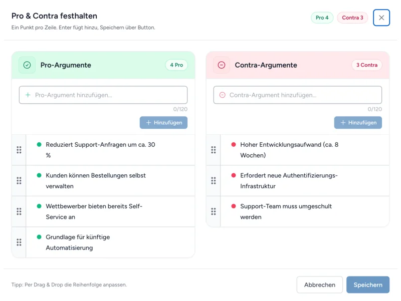The width and height of the screenshot is (401, 301).
Task: Click the minus icon in Contra-Argumente header
Action: [222, 65]
